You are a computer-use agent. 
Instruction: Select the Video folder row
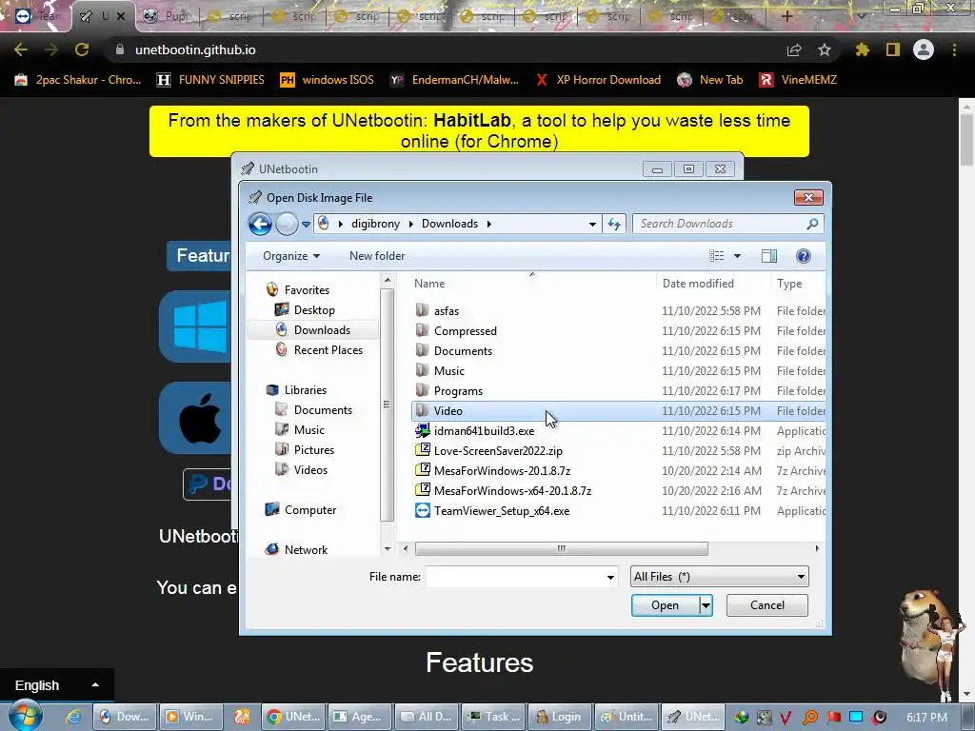(618, 411)
